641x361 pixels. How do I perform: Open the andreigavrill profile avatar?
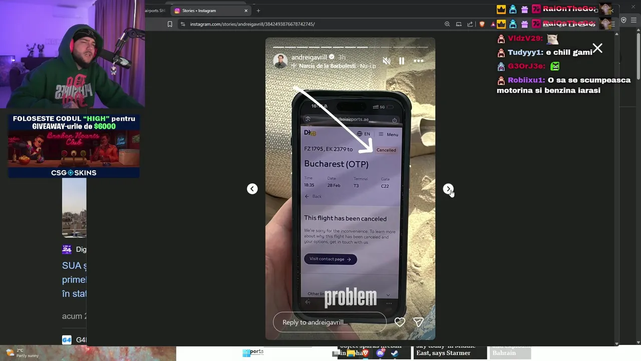tap(280, 61)
